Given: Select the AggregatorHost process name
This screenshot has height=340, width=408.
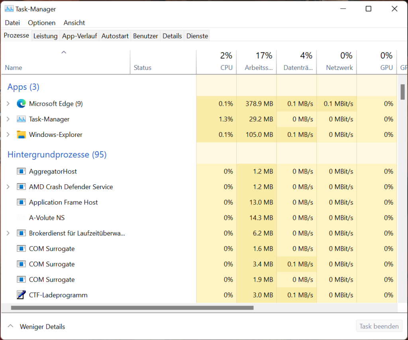Looking at the screenshot, I should [x=53, y=171].
